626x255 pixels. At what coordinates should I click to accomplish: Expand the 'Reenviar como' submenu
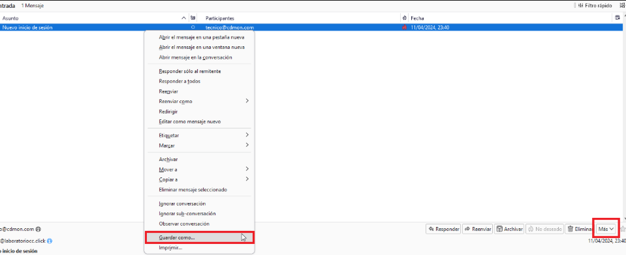click(x=199, y=101)
